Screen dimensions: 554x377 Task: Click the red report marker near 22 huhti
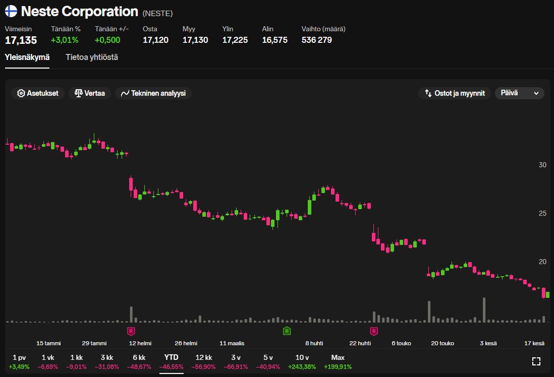(x=374, y=332)
